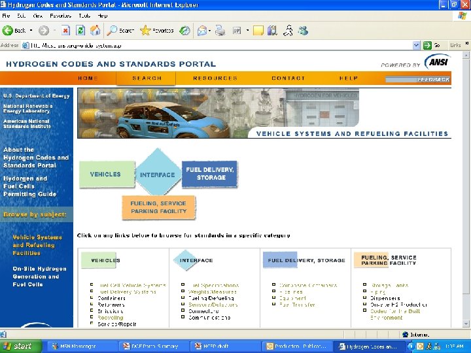Click the orange FUELING, SERVICE PARKING FACILITY box
471x353 pixels.
158,207
